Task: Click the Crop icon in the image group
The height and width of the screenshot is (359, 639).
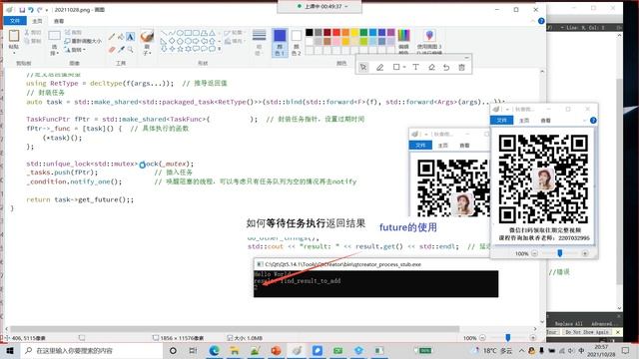Action: 68,32
